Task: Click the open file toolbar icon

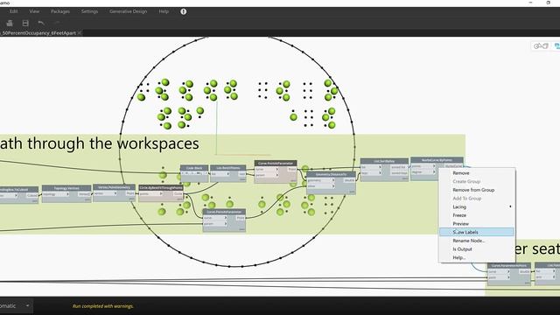Action: (x=10, y=24)
